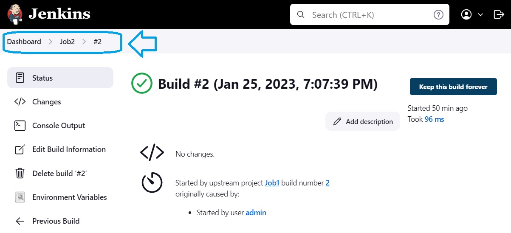Open Console Output terminal icon
The width and height of the screenshot is (511, 233).
tap(20, 126)
